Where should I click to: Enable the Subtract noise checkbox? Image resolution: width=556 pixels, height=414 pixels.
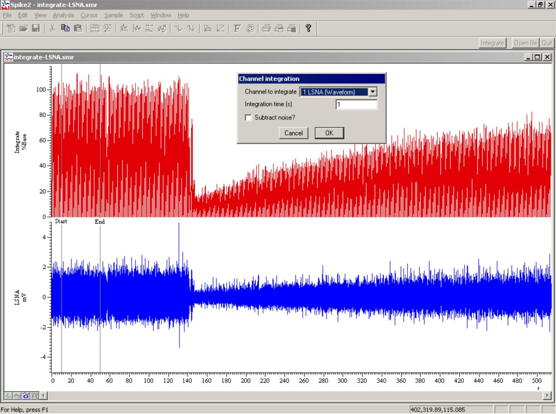[248, 118]
